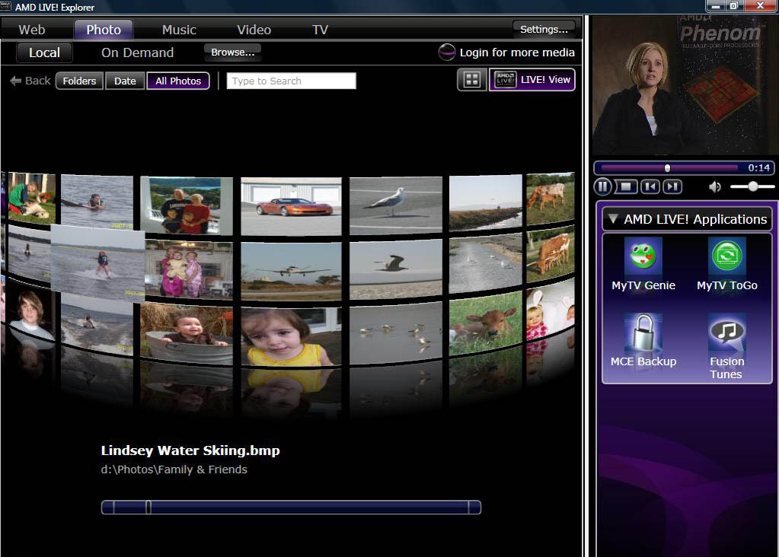Skip to the previous track
The image size is (779, 557).
[650, 186]
